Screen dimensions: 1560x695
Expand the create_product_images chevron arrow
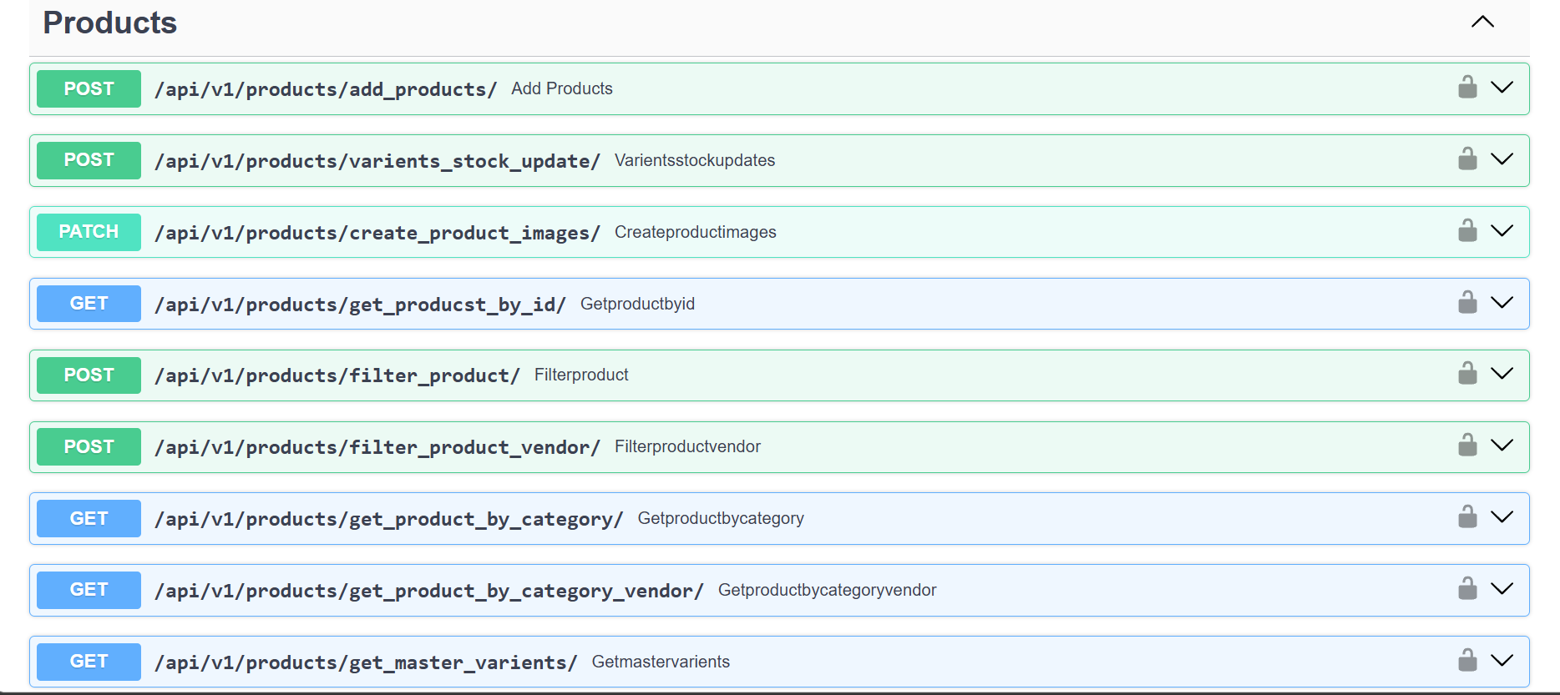1502,231
